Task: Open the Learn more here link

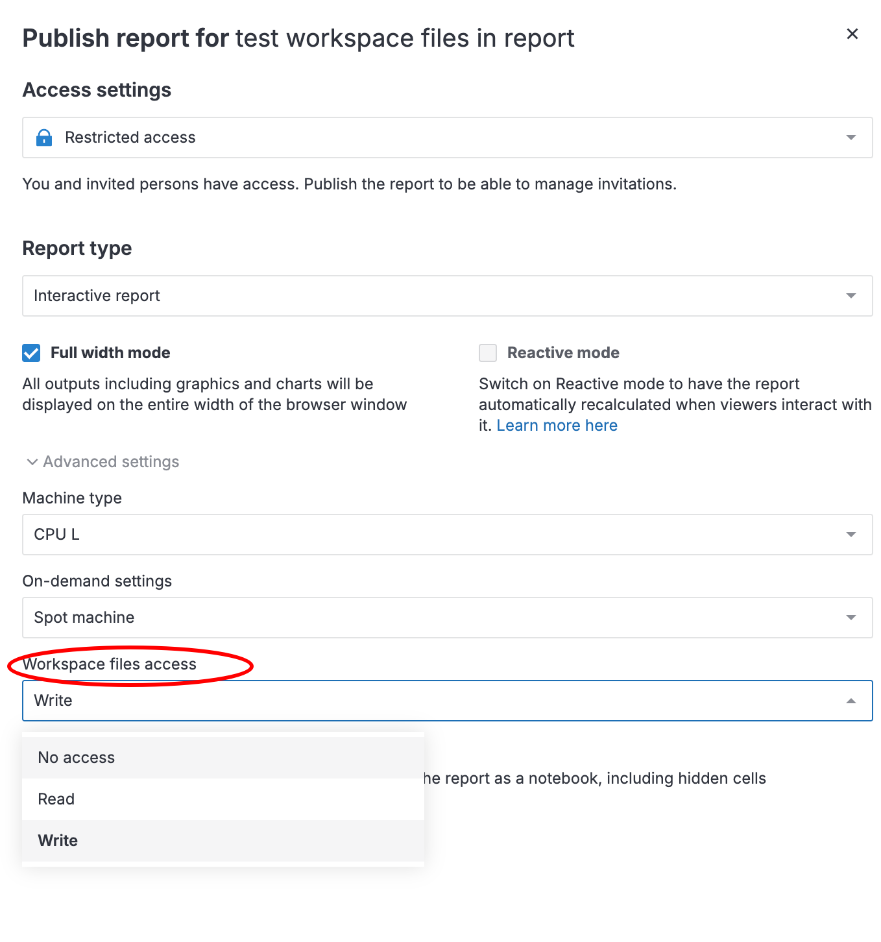Action: (557, 426)
